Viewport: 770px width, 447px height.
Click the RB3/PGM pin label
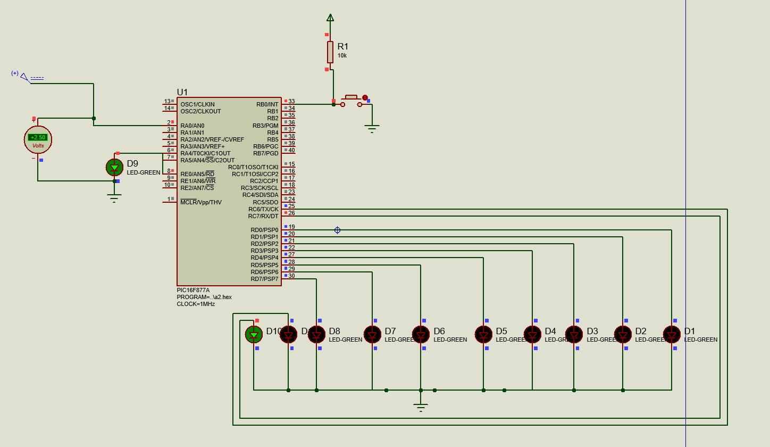click(265, 126)
